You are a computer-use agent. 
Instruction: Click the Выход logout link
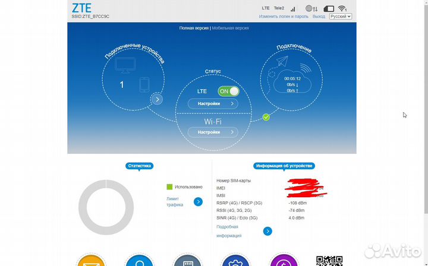click(x=319, y=17)
